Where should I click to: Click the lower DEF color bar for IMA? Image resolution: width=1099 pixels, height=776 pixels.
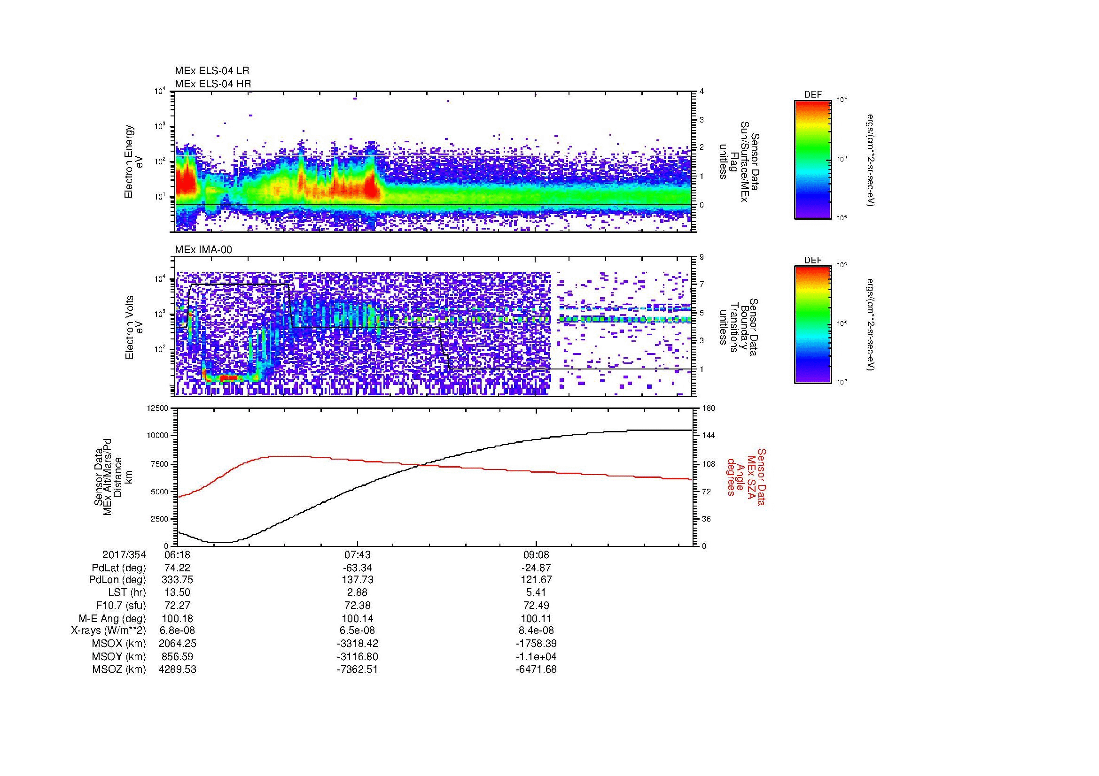(813, 325)
